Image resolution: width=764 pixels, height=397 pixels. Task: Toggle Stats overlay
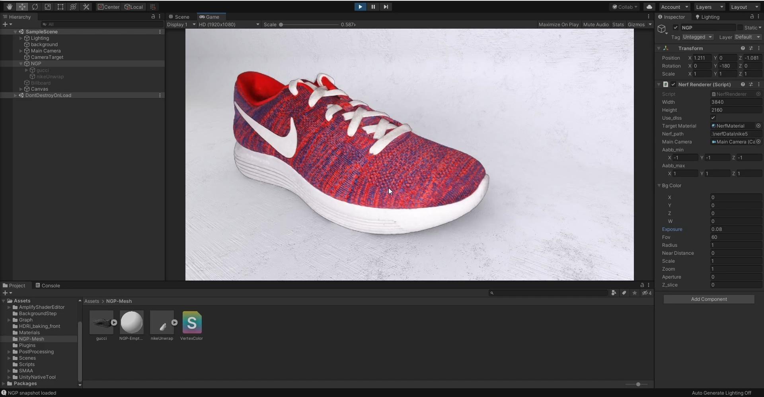click(618, 24)
